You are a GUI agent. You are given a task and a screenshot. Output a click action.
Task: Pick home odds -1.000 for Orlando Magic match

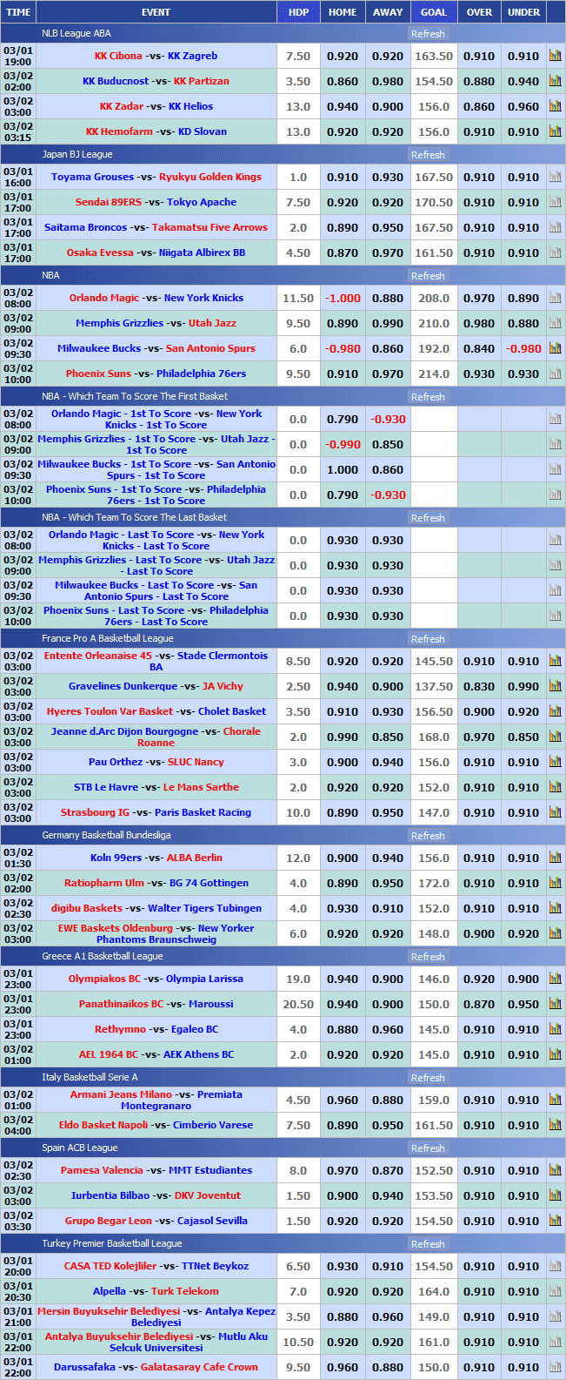coord(343,298)
